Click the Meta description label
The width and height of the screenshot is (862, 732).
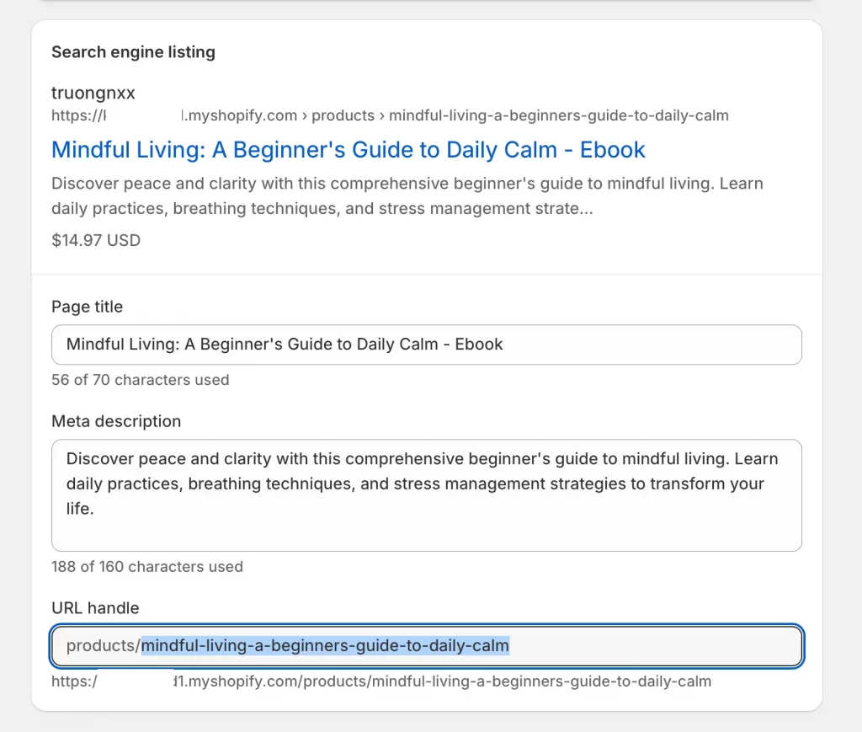[x=116, y=421]
